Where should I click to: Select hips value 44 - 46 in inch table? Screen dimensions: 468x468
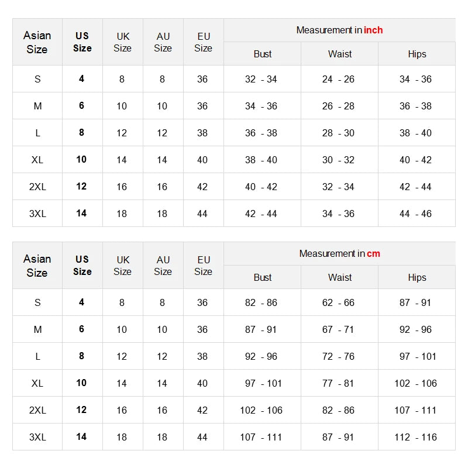pos(415,214)
